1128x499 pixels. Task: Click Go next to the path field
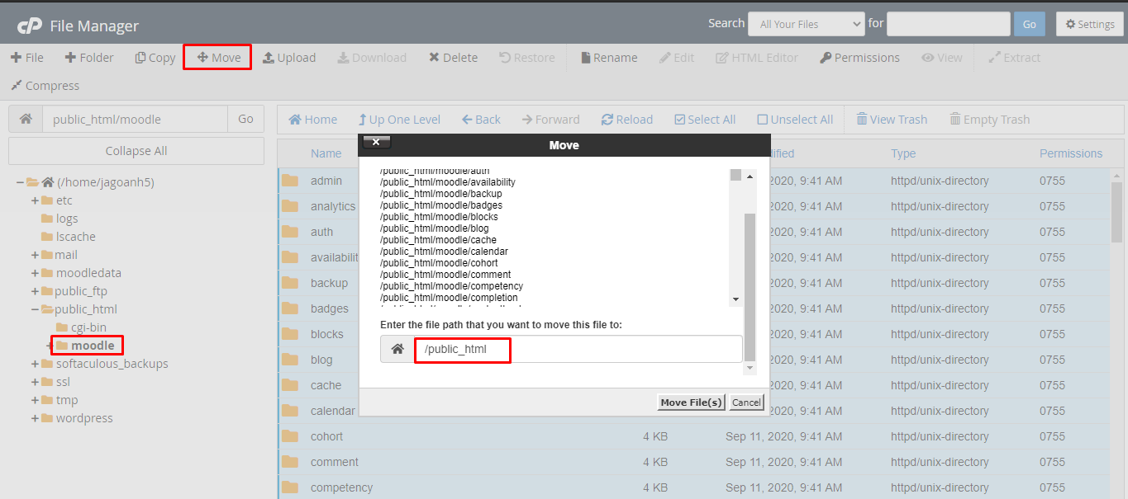(245, 119)
